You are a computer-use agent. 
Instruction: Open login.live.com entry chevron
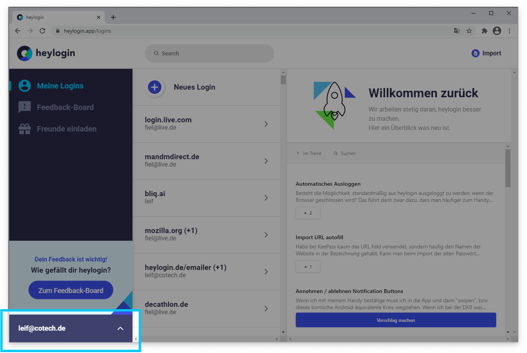[x=266, y=124]
